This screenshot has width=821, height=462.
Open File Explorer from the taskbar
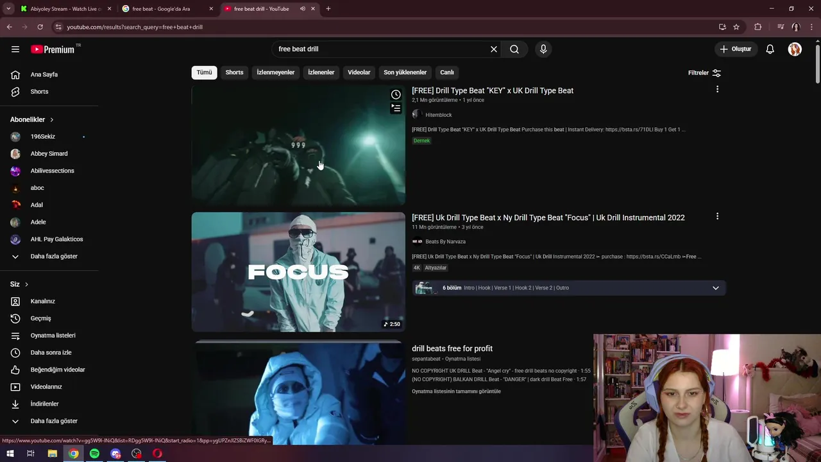point(53,454)
